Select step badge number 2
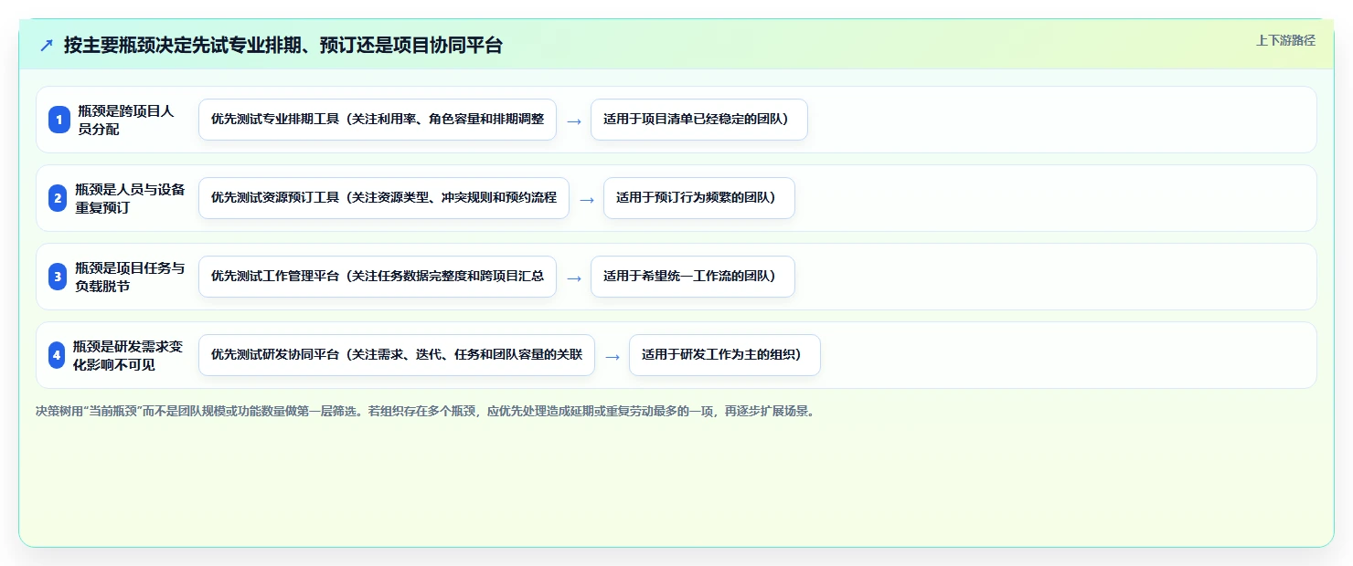The image size is (1353, 566). (58, 198)
